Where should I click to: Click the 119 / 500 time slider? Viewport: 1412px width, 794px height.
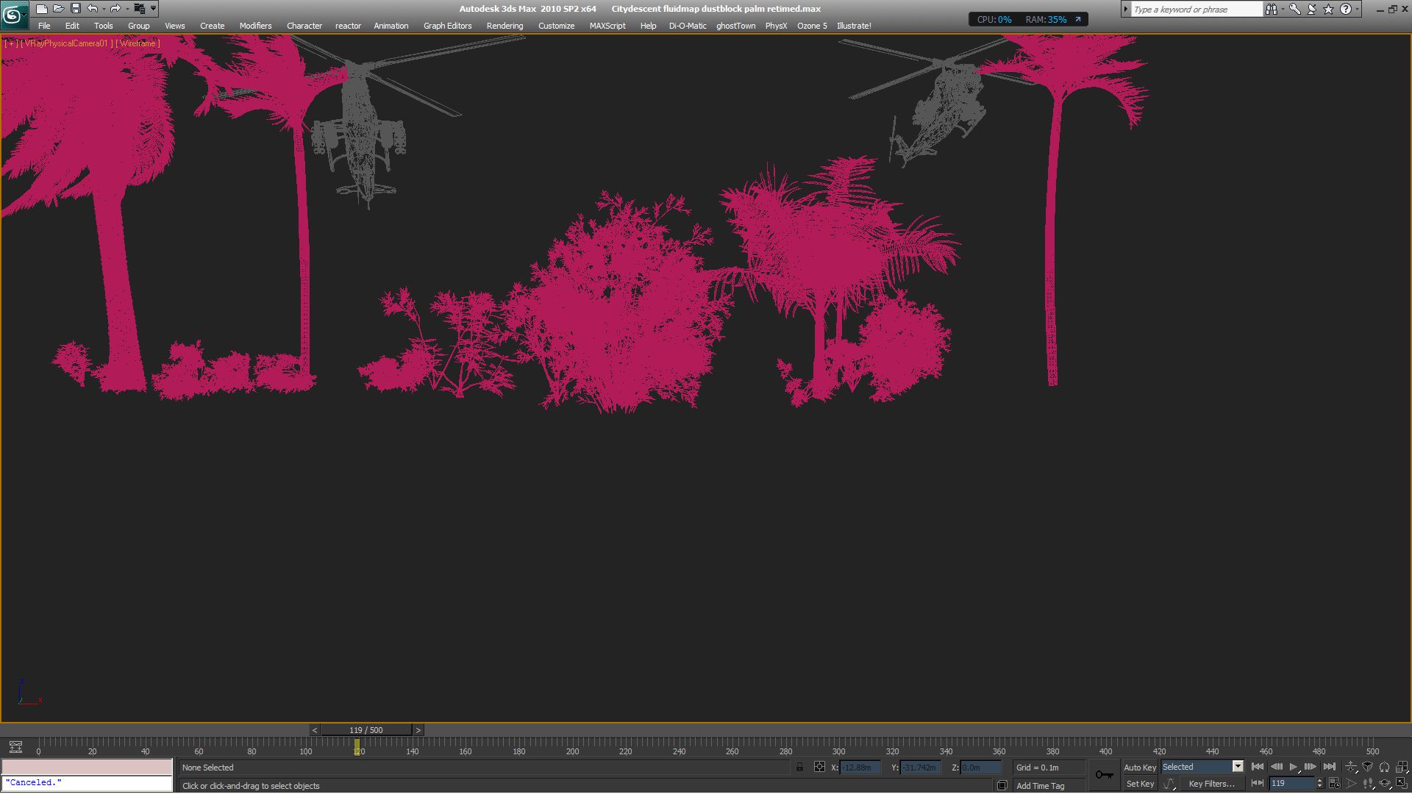[366, 730]
